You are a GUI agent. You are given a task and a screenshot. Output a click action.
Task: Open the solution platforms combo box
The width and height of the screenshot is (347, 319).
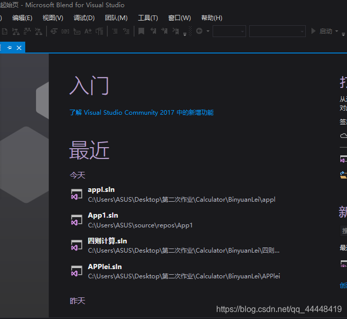click(277, 31)
